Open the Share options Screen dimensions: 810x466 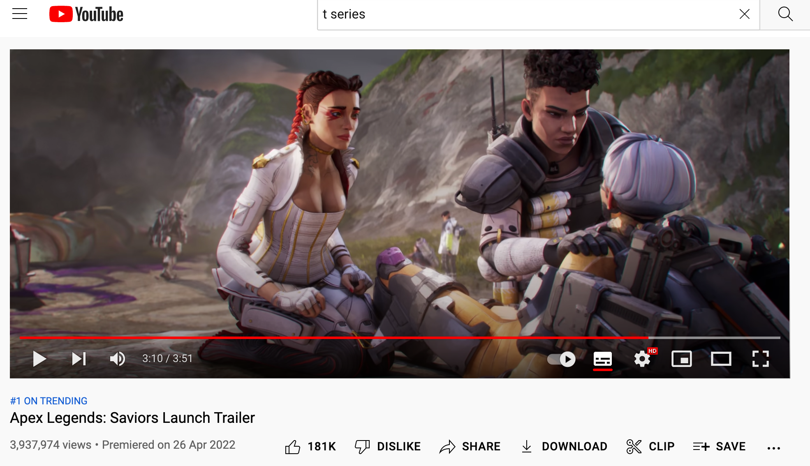pos(470,447)
